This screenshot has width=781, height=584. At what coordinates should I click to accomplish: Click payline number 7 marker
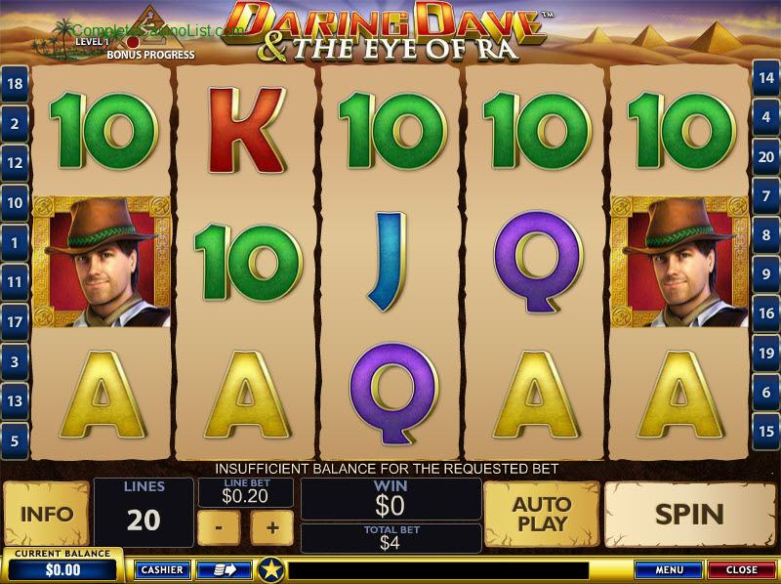coord(766,196)
